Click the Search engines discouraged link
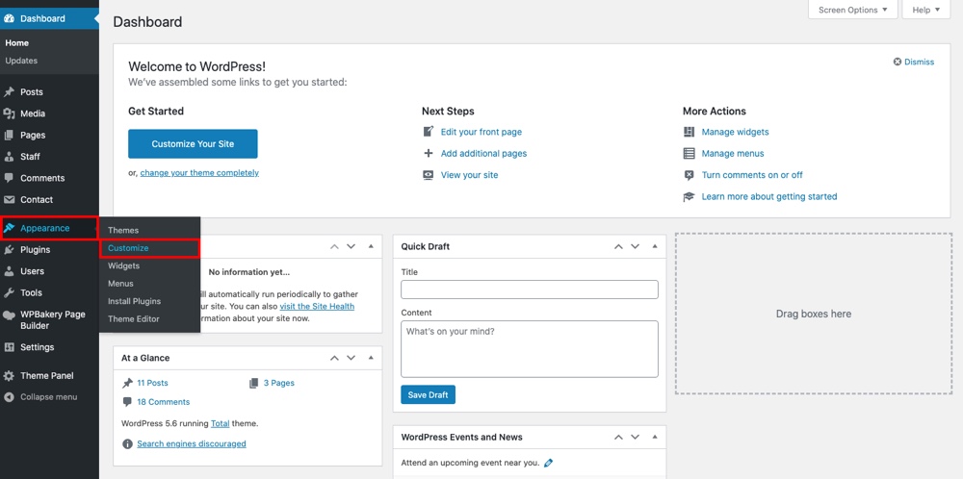 point(192,443)
